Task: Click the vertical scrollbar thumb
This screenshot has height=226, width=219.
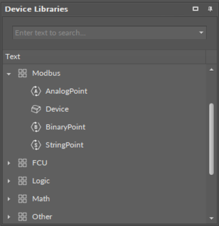Action: [x=211, y=139]
